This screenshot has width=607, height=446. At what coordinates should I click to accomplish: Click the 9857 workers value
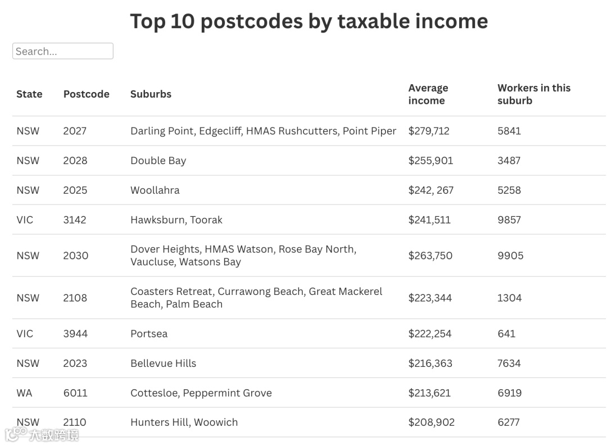pyautogui.click(x=509, y=220)
